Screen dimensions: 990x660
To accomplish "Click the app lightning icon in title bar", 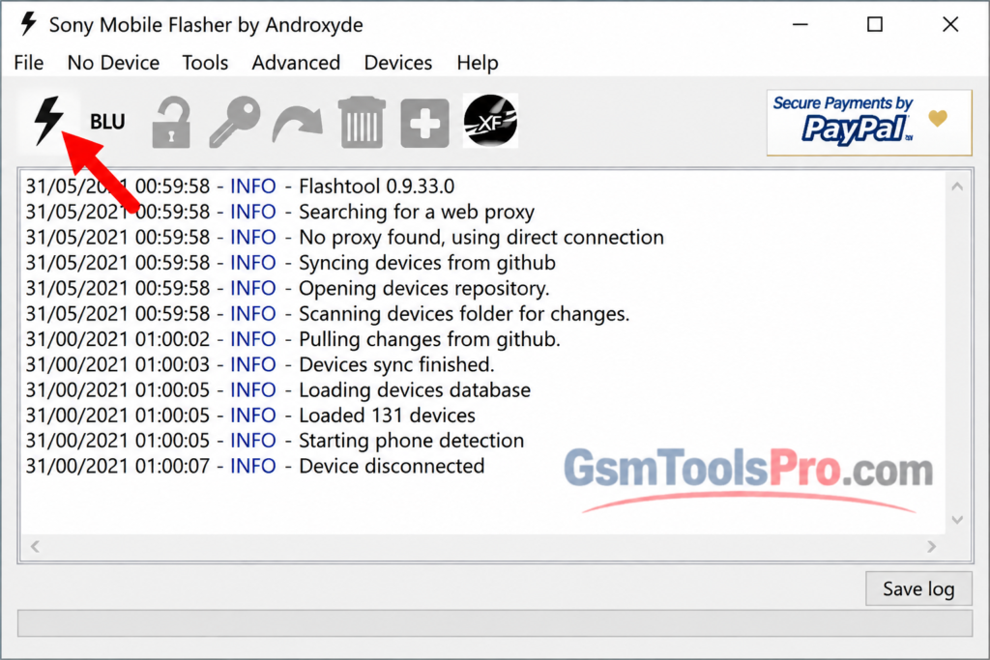I will tap(28, 24).
